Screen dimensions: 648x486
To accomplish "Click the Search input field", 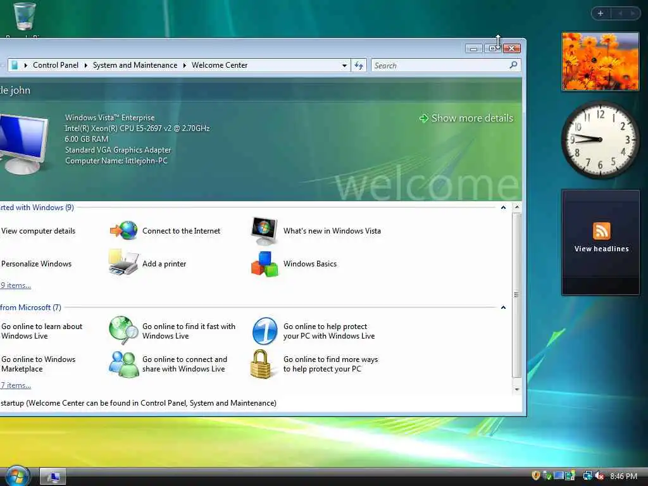I will [440, 65].
